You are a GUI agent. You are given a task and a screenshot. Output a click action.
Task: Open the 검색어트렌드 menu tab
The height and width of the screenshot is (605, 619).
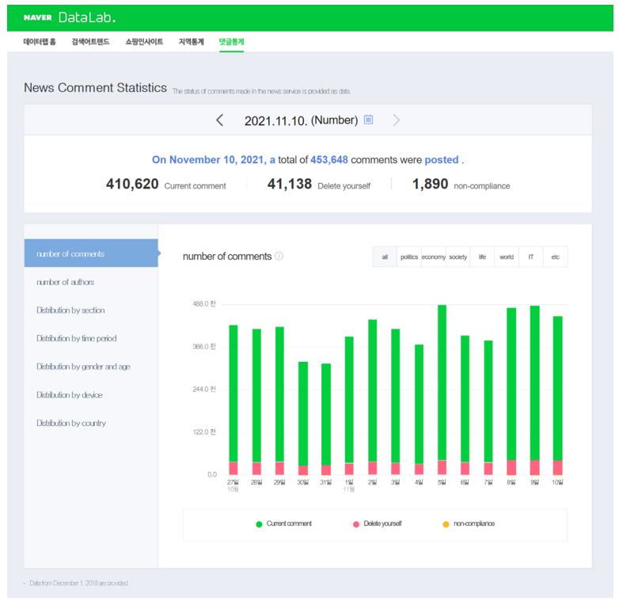[90, 41]
